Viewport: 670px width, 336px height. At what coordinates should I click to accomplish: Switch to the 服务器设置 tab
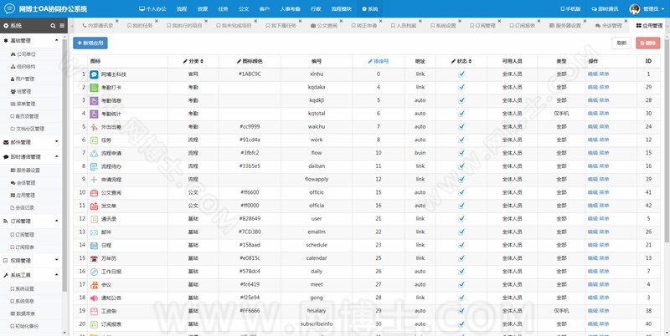point(566,26)
